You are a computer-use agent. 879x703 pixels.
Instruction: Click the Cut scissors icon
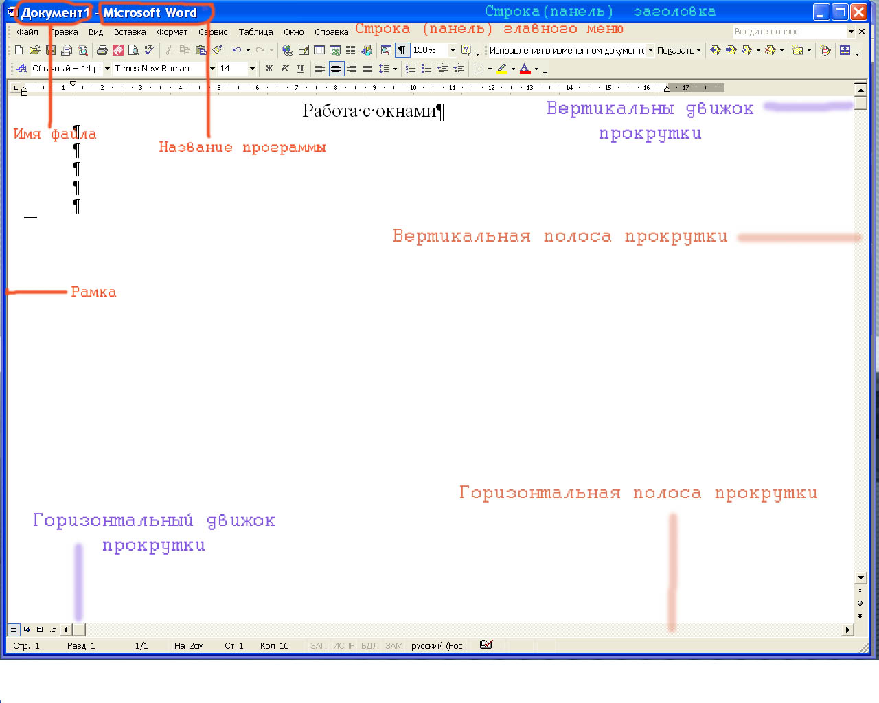coord(169,50)
